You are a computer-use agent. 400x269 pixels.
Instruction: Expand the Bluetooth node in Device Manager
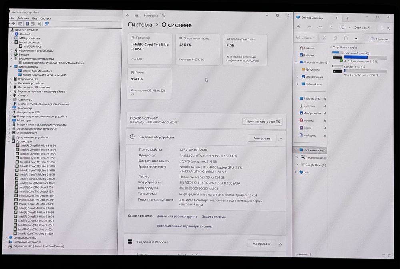tap(12, 34)
